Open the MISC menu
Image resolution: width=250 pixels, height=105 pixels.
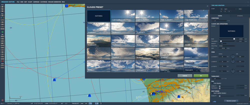point(63,2)
